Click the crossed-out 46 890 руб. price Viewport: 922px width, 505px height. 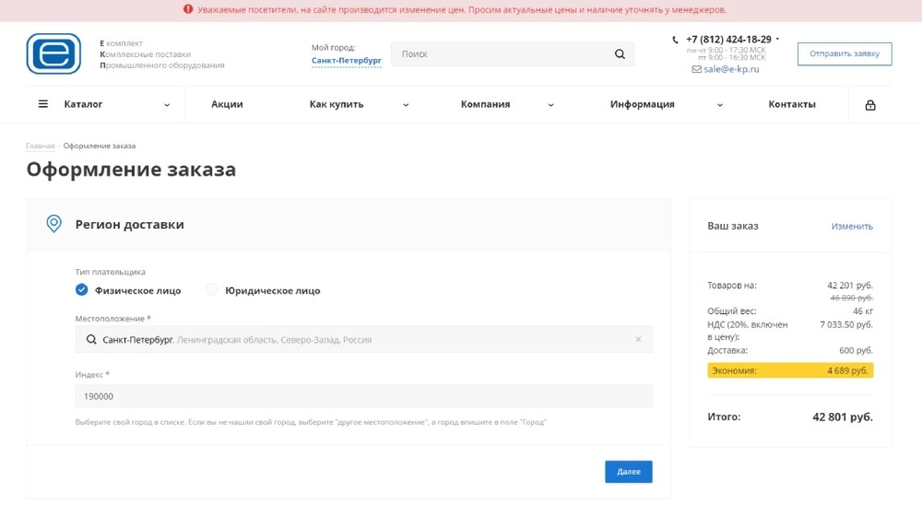851,298
